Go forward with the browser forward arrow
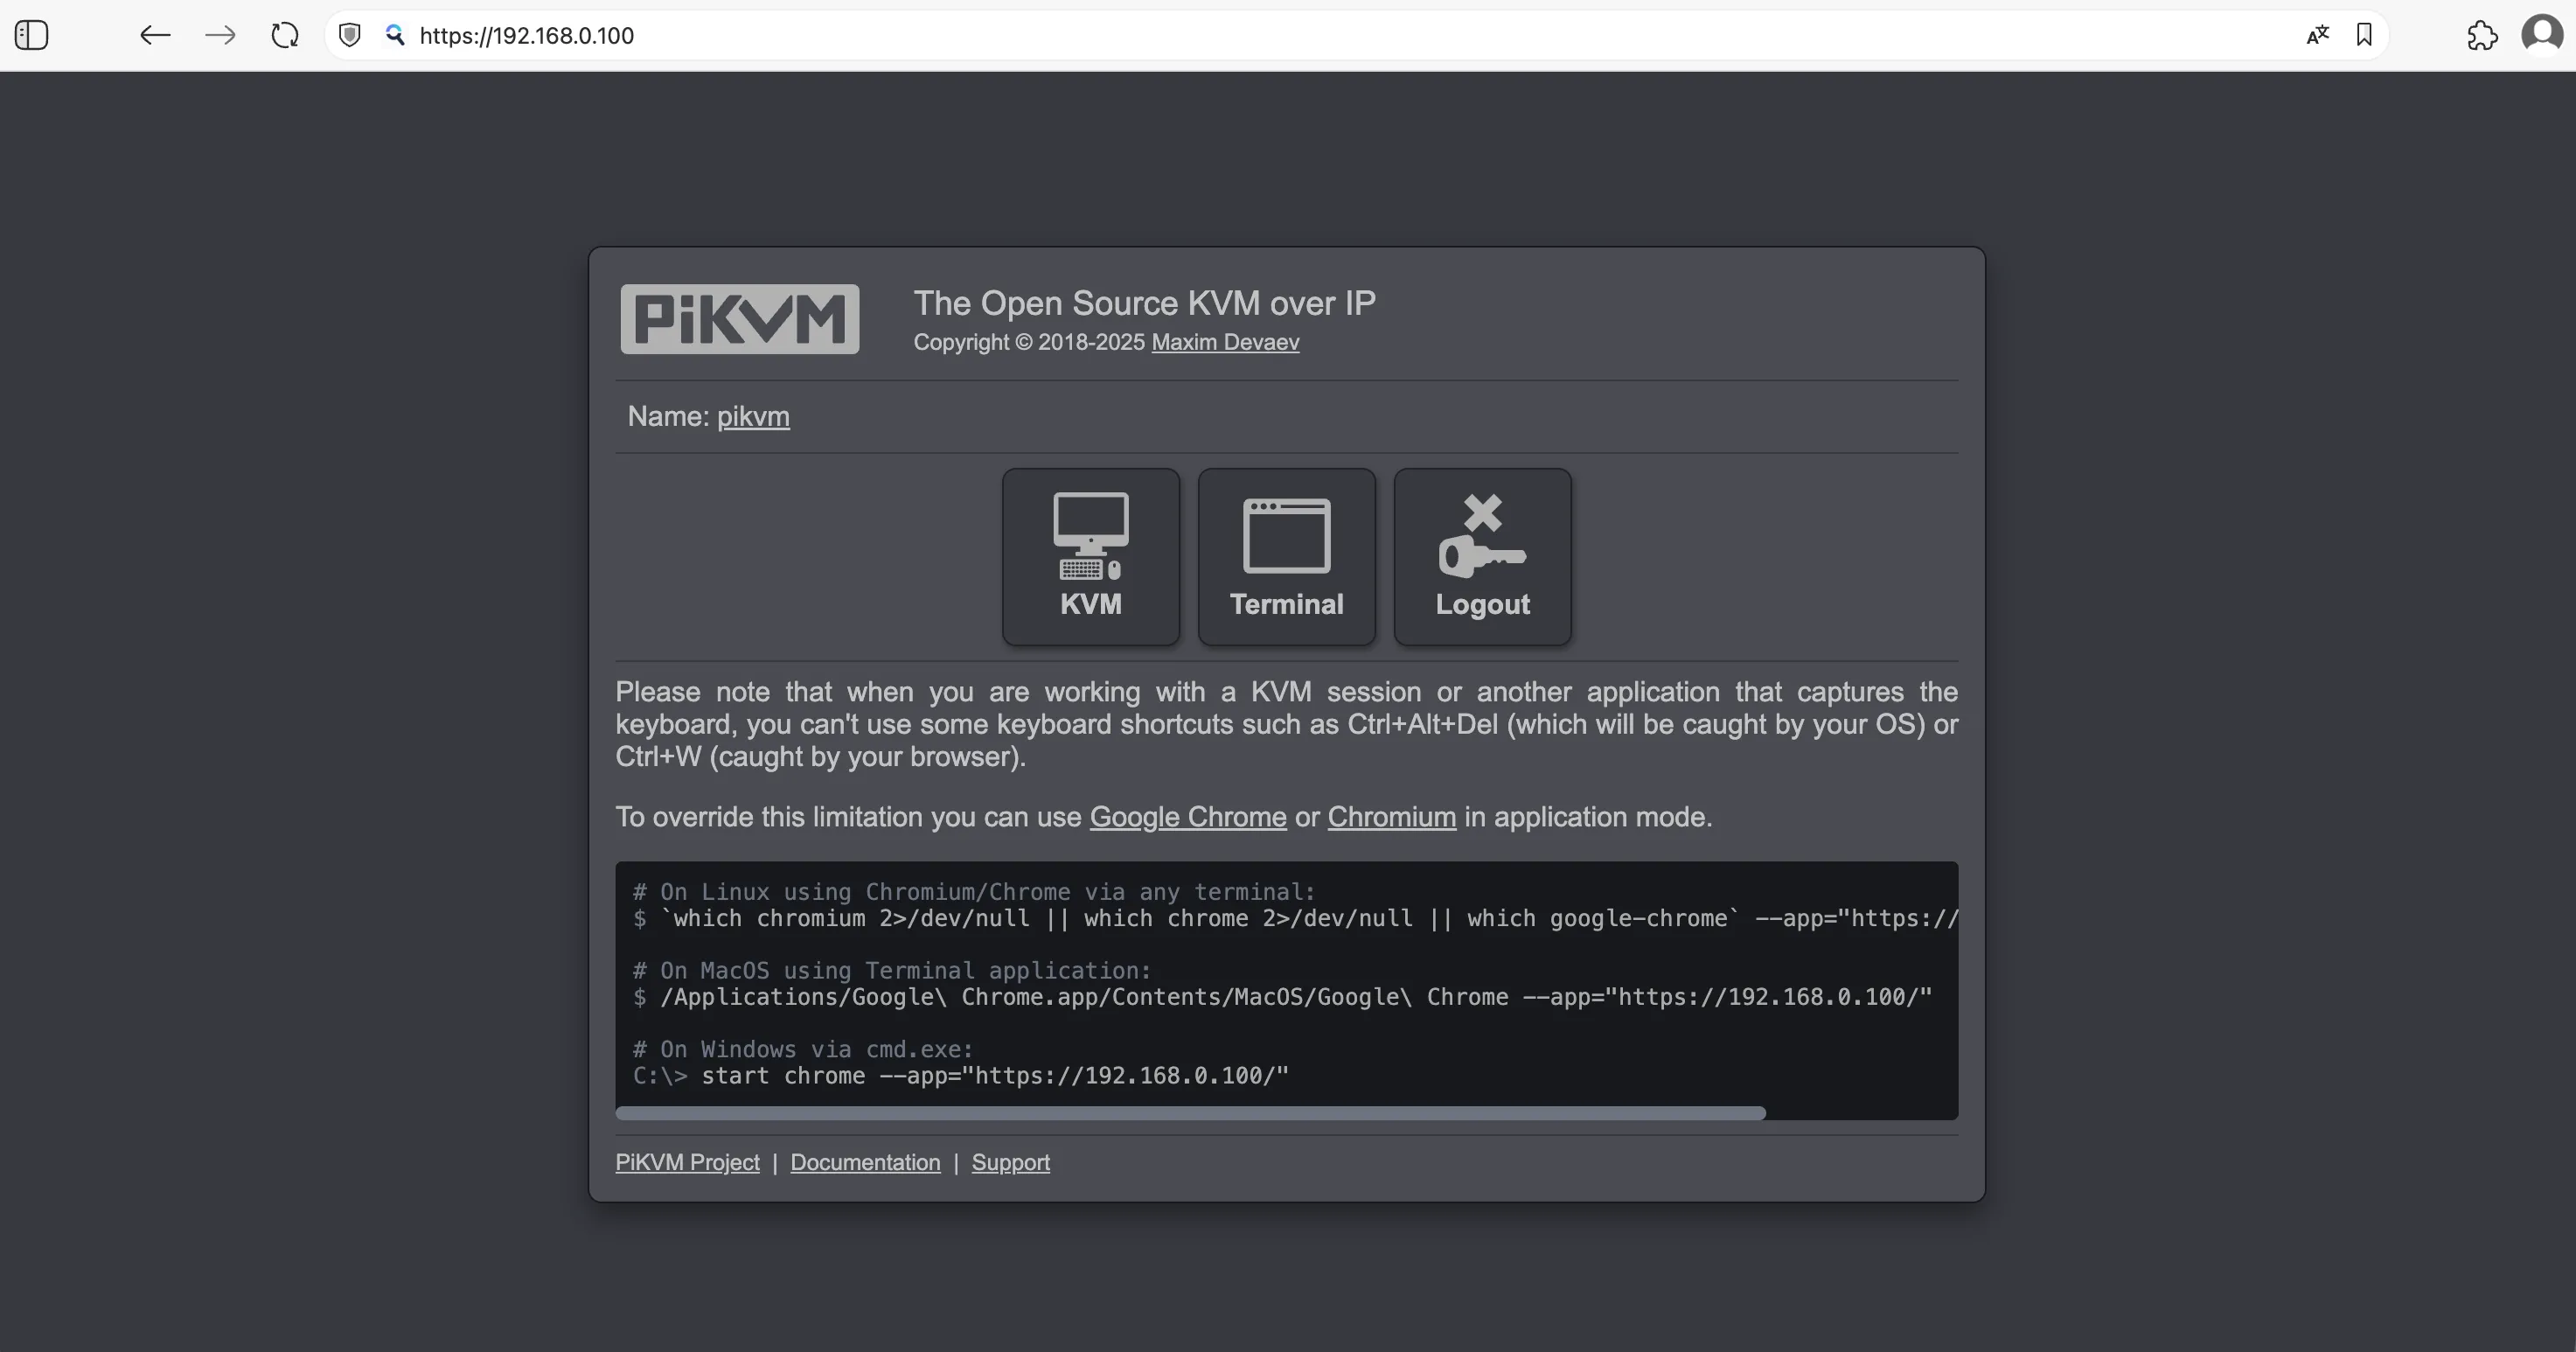The width and height of the screenshot is (2576, 1352). (220, 36)
